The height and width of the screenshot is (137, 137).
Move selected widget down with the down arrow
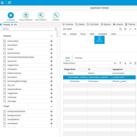point(125,63)
